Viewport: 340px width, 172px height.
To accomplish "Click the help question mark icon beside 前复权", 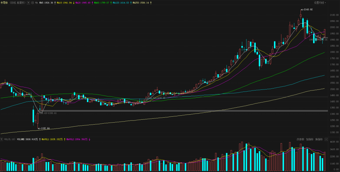I will (x=28, y=3).
